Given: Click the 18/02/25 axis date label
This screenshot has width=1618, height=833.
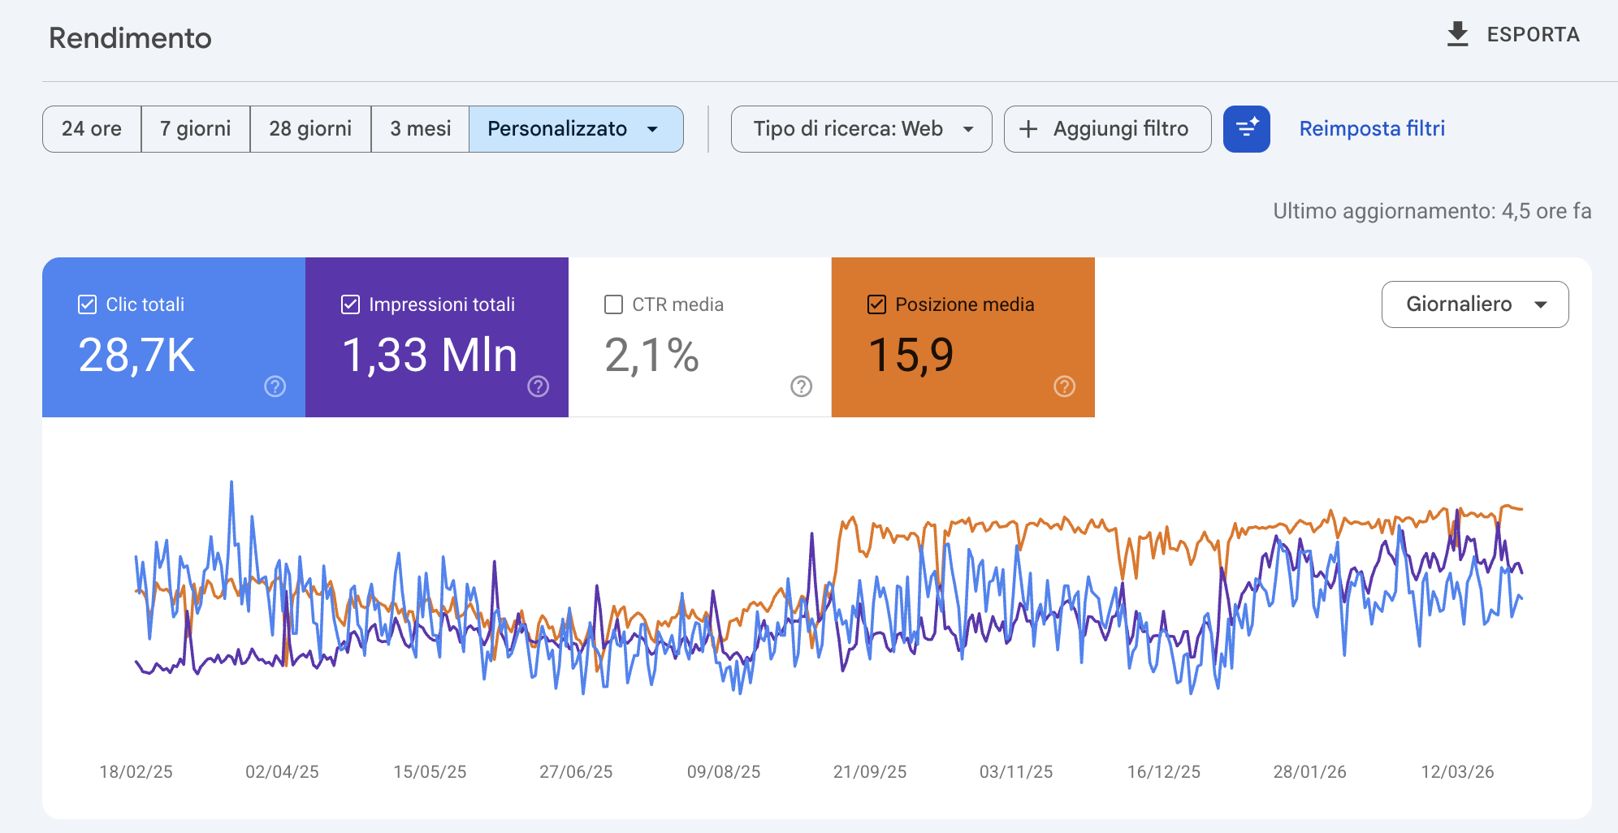Looking at the screenshot, I should click(x=136, y=772).
